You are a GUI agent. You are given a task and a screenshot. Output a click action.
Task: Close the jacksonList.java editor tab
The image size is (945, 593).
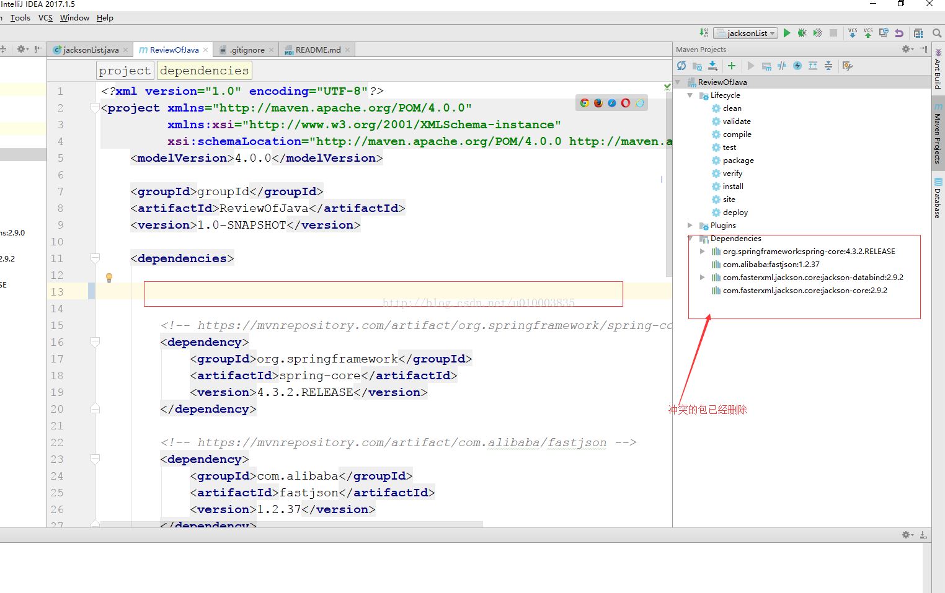[x=125, y=50]
